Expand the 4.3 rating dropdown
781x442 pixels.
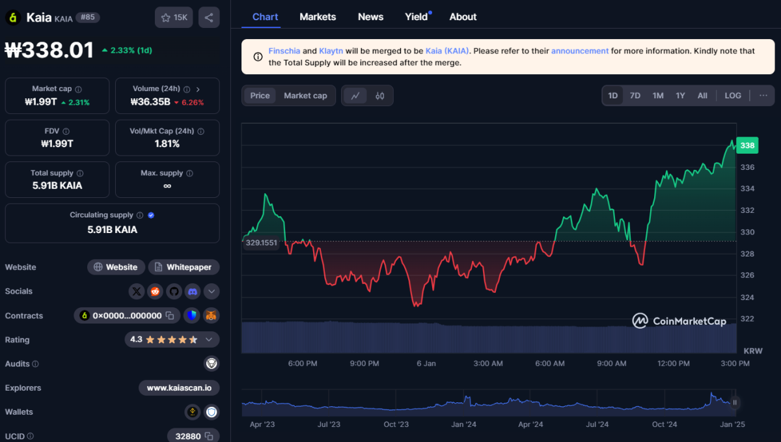click(x=209, y=340)
